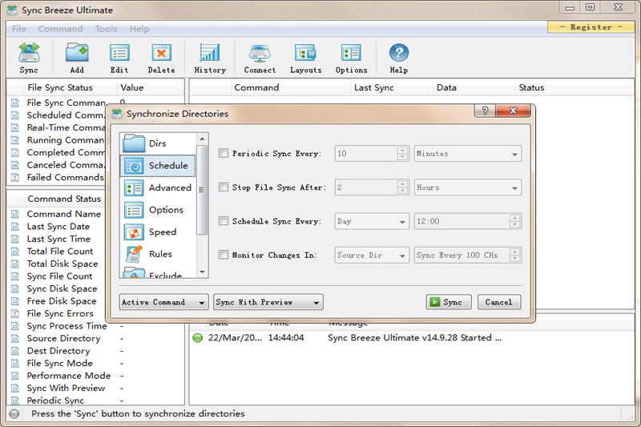Click the Delete toolbar icon

(x=162, y=53)
